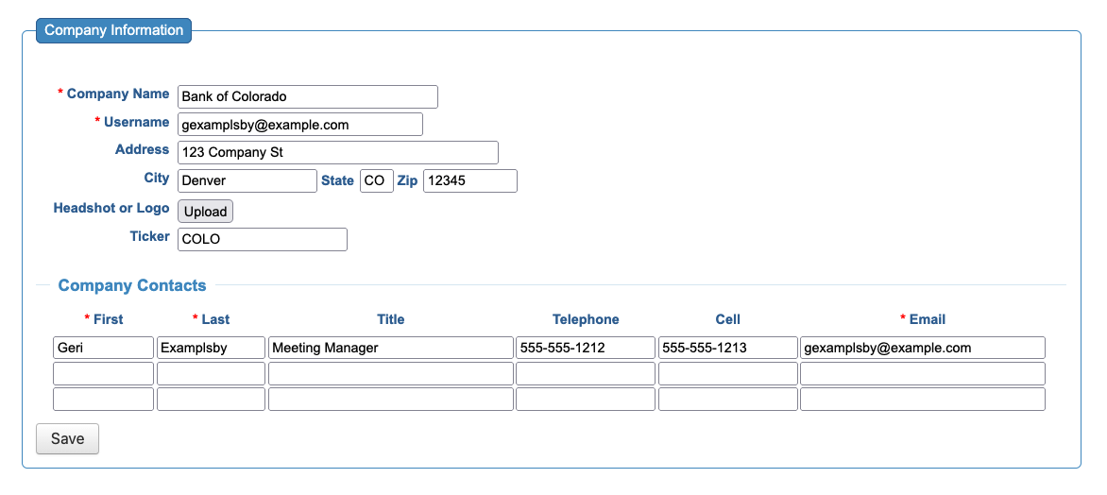Click the Cell column header
This screenshot has width=1107, height=495.
click(x=728, y=320)
